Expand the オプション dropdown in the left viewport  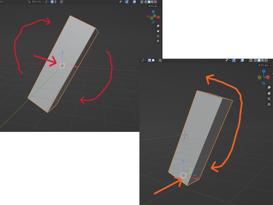[x=154, y=6]
